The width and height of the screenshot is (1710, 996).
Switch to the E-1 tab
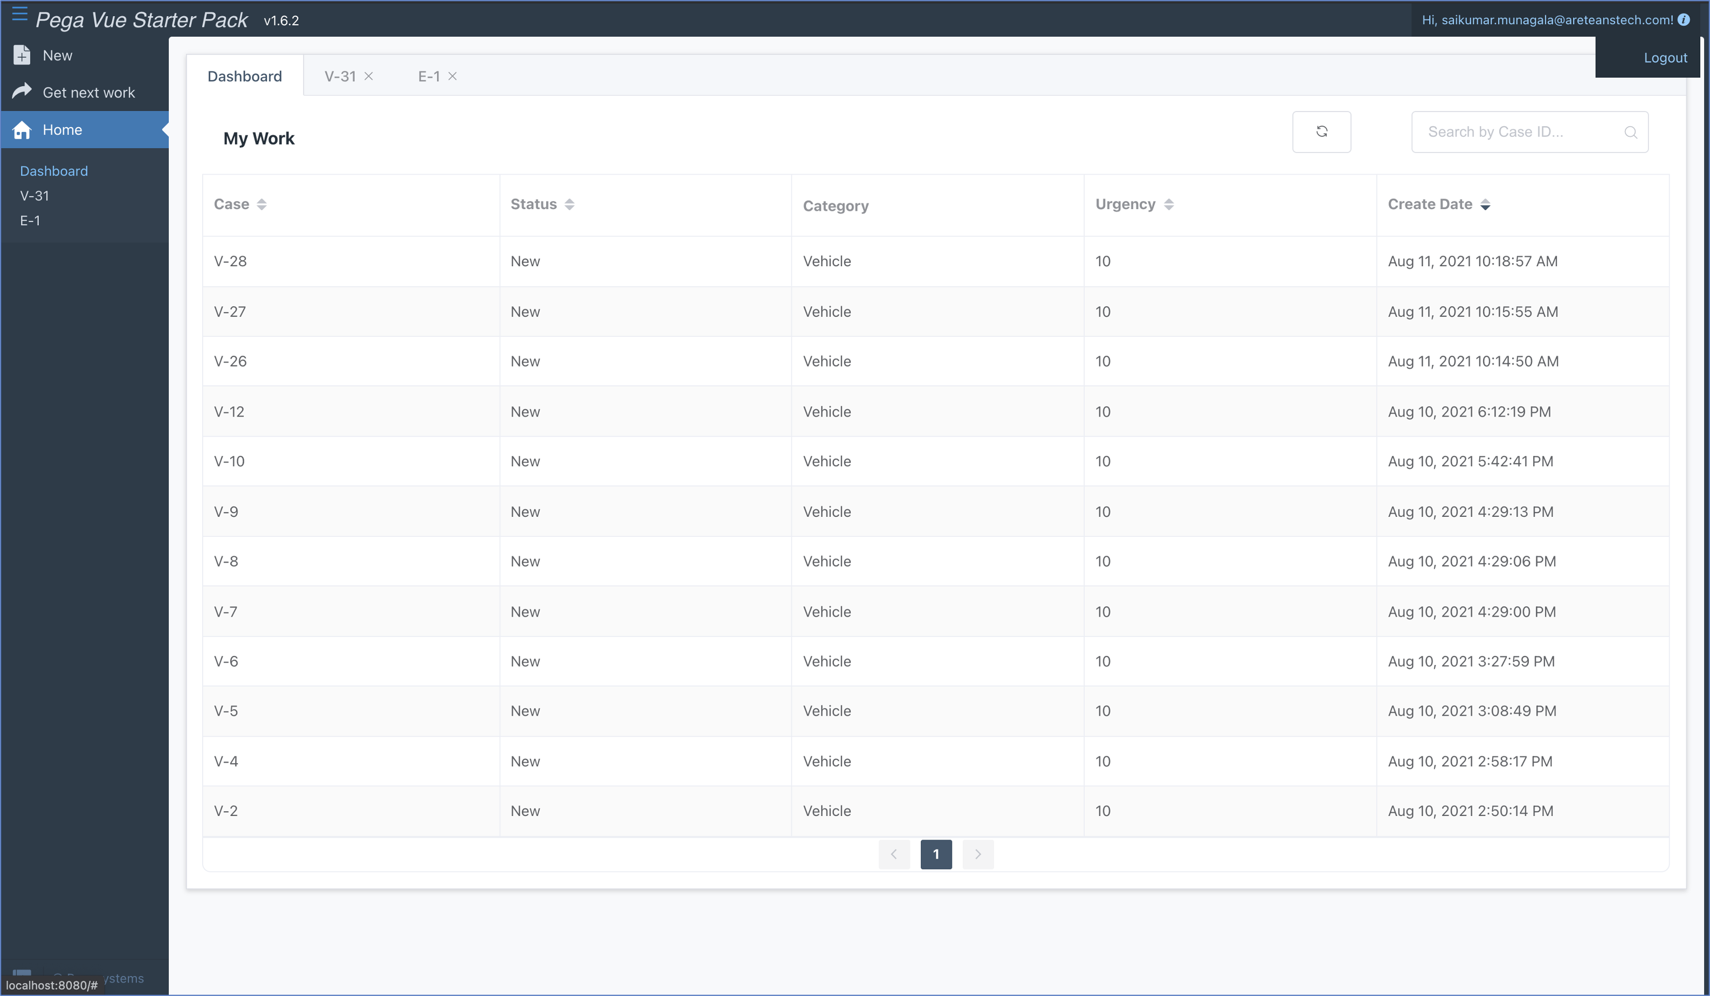428,76
